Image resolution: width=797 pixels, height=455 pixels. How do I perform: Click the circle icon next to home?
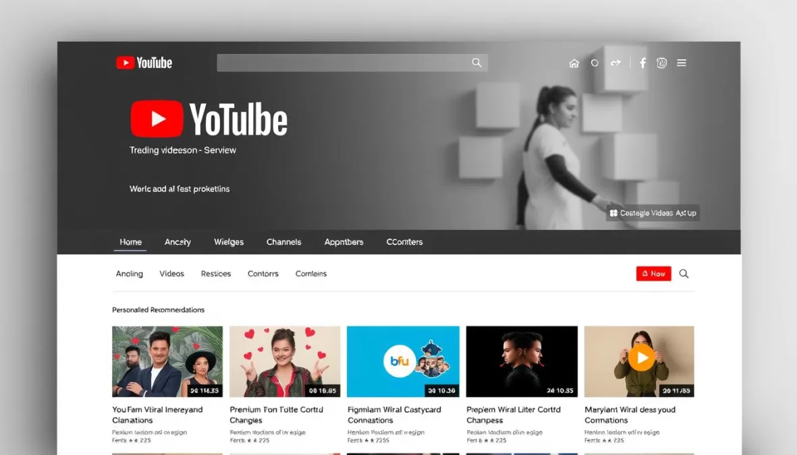[595, 62]
